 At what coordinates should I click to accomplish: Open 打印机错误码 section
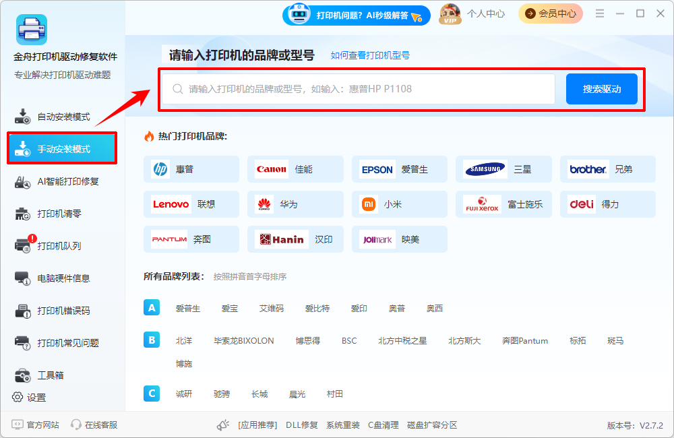62,311
